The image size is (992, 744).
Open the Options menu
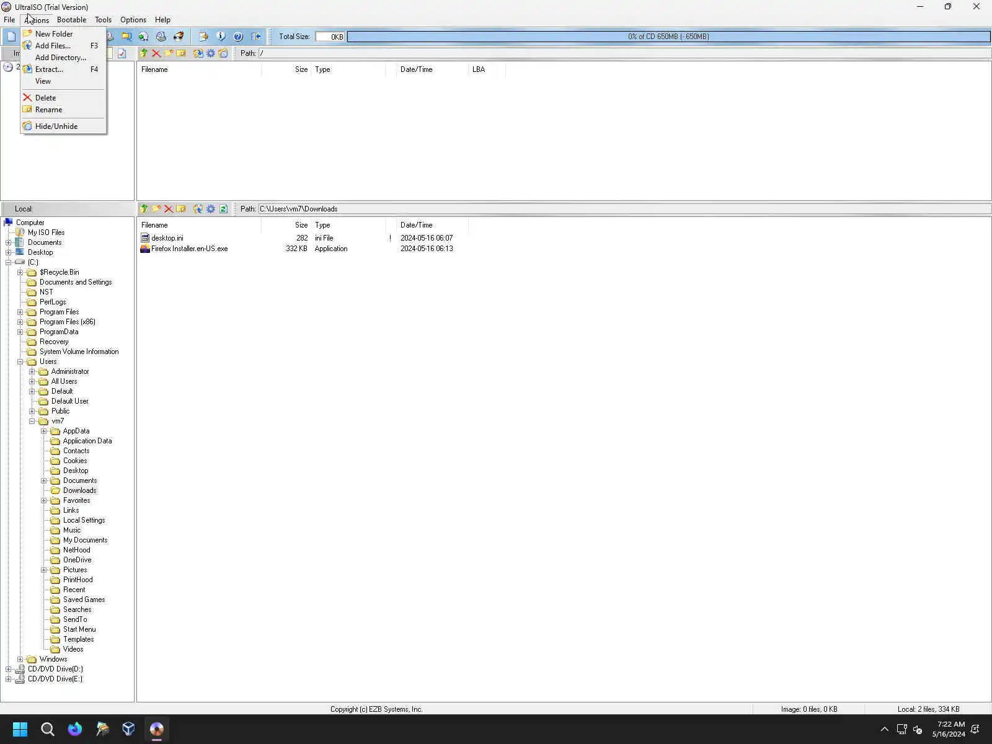pos(133,20)
